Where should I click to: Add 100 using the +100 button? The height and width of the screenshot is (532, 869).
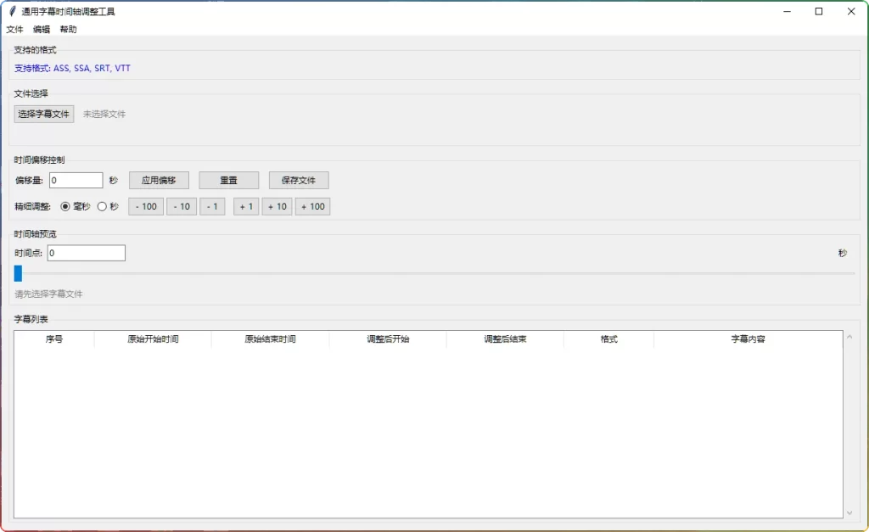(312, 206)
